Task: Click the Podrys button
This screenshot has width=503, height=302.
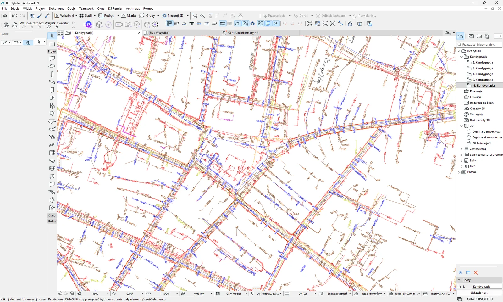Action: 106,15
